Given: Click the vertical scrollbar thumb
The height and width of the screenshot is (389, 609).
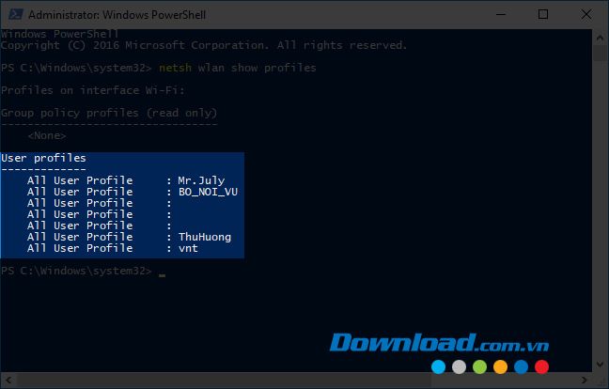Looking at the screenshot, I should coord(600,54).
